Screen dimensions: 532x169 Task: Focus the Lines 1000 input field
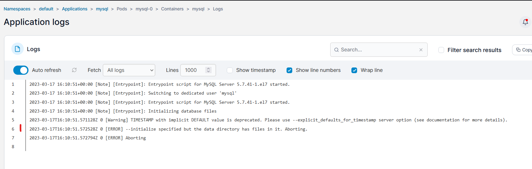(x=198, y=70)
